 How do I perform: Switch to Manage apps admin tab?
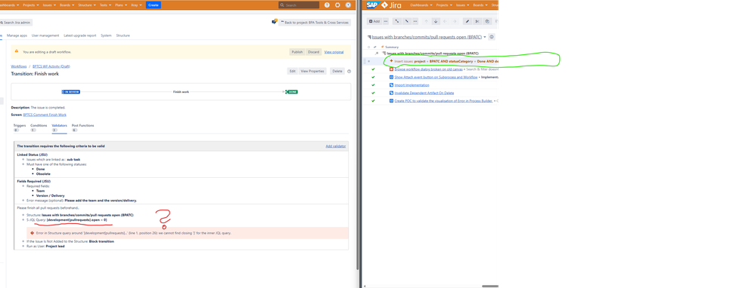pyautogui.click(x=17, y=35)
